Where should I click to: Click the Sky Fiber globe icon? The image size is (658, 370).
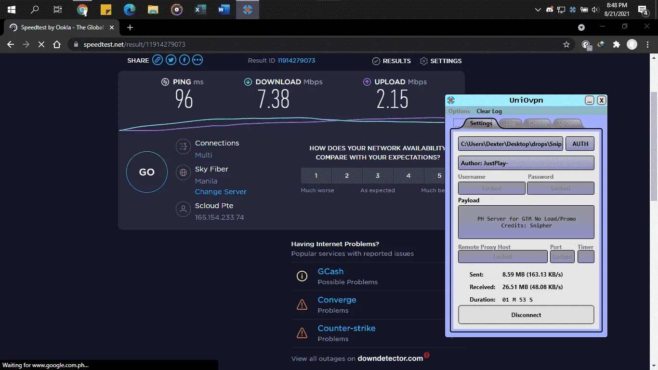(183, 172)
